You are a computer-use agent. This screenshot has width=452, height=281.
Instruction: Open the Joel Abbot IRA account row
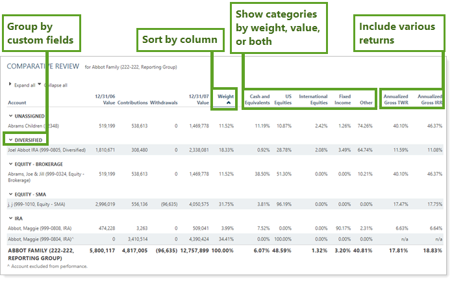click(x=46, y=150)
